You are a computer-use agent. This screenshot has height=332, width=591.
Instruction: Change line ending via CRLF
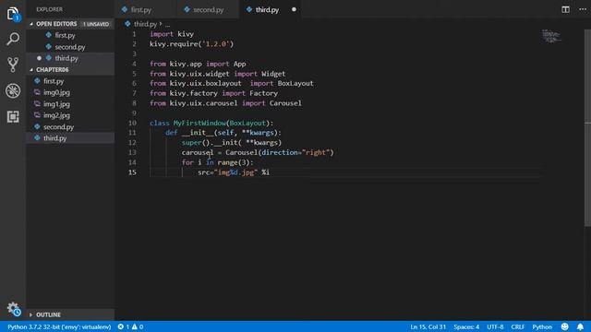pos(517,326)
